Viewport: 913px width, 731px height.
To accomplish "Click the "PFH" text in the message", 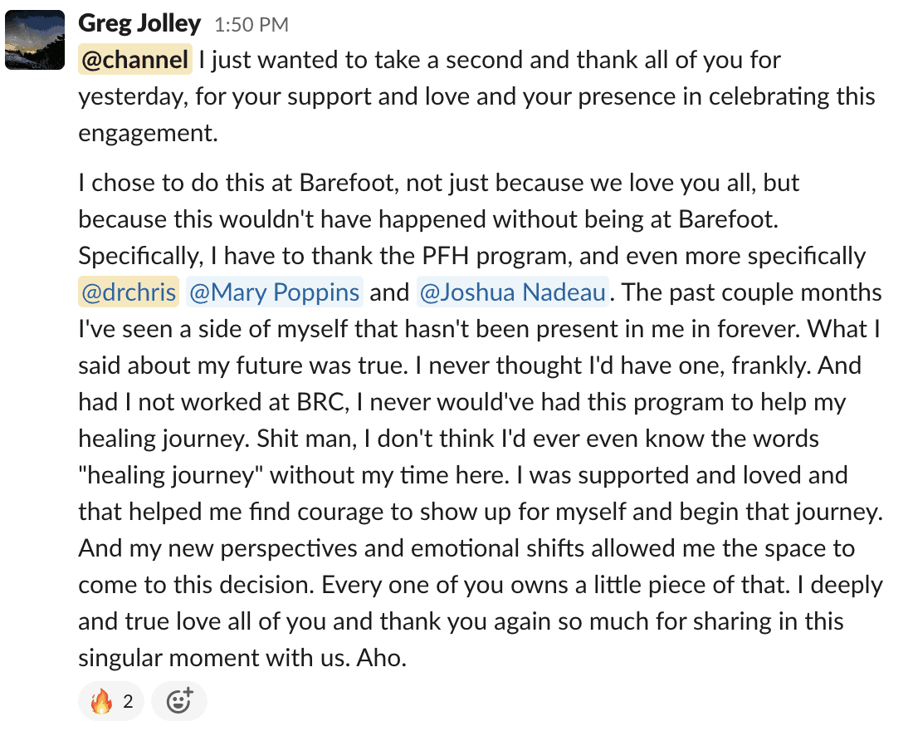I will pyautogui.click(x=446, y=256).
